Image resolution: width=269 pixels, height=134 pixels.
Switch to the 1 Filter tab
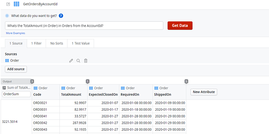coord(36,43)
